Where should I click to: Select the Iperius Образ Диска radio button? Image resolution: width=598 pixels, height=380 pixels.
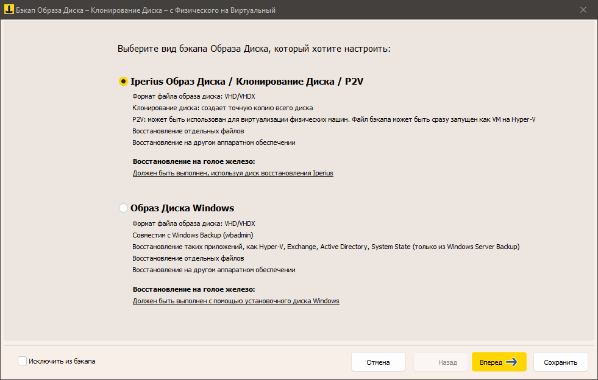(123, 80)
